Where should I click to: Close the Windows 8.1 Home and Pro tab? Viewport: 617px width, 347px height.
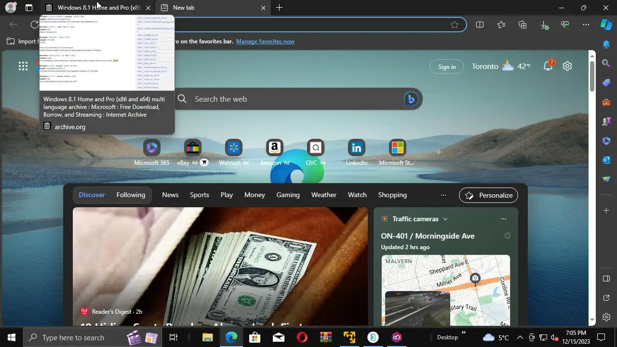click(148, 8)
